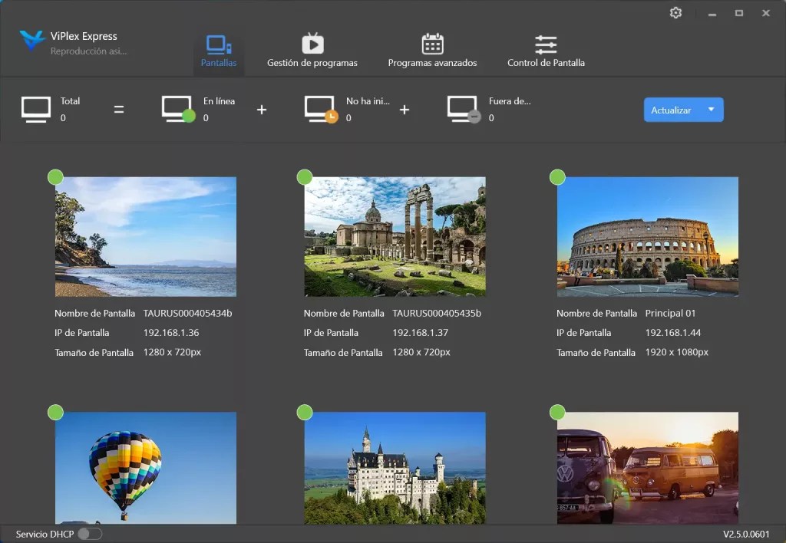Click IP address 192.168.1.36

(171, 333)
